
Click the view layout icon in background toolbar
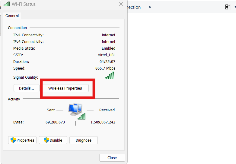click(228, 7)
